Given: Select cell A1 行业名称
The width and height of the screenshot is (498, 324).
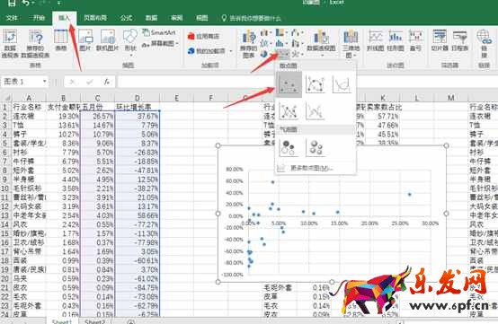Looking at the screenshot, I should click(29, 107).
